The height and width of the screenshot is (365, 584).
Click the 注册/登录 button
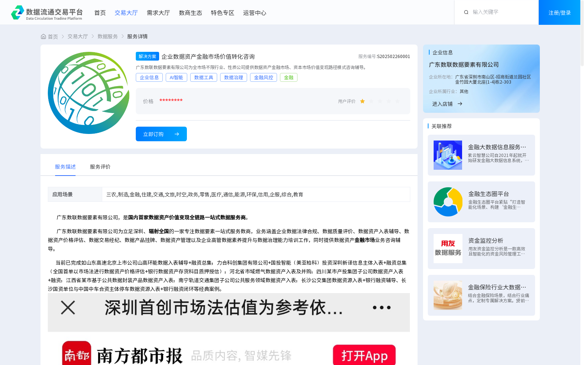coord(560,12)
